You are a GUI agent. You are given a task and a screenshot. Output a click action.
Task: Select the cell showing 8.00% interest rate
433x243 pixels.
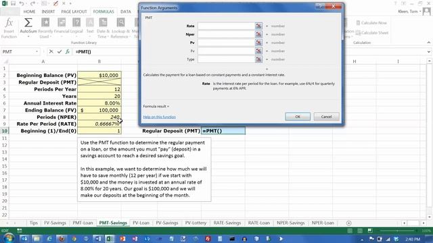99,103
